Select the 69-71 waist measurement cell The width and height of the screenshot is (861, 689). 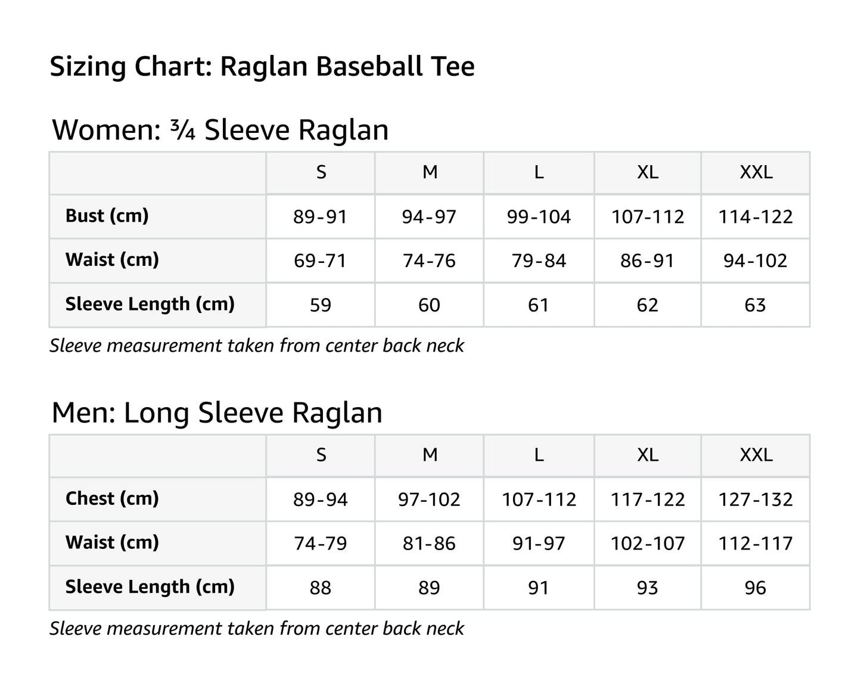pyautogui.click(x=320, y=261)
